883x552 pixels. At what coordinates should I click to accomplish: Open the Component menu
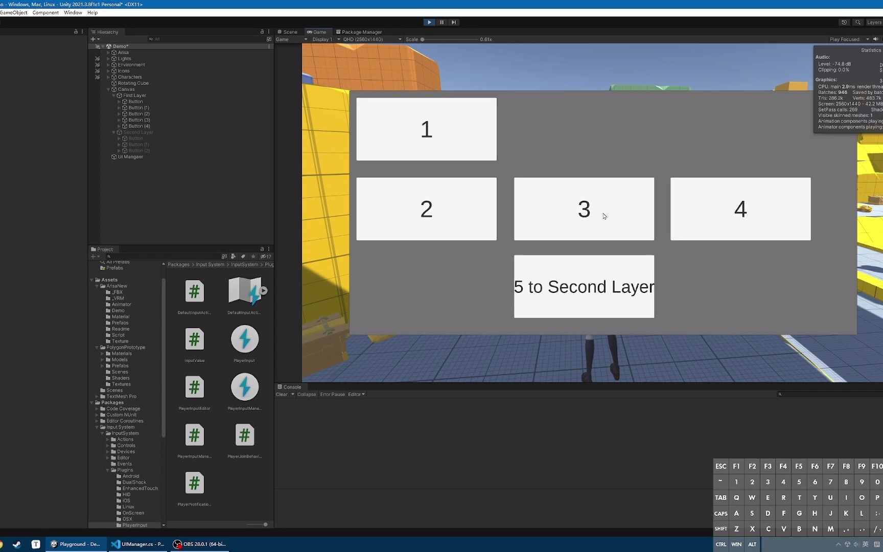[45, 13]
